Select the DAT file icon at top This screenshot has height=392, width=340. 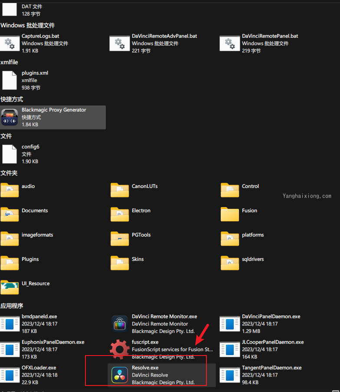[x=10, y=10]
